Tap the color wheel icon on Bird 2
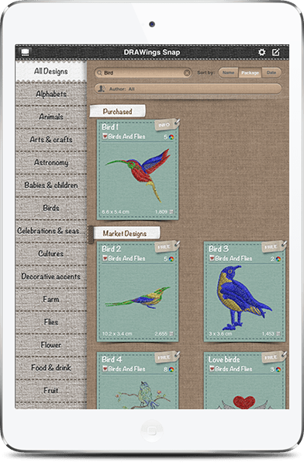Image resolution: width=304 pixels, height=466 pixels. [171, 259]
